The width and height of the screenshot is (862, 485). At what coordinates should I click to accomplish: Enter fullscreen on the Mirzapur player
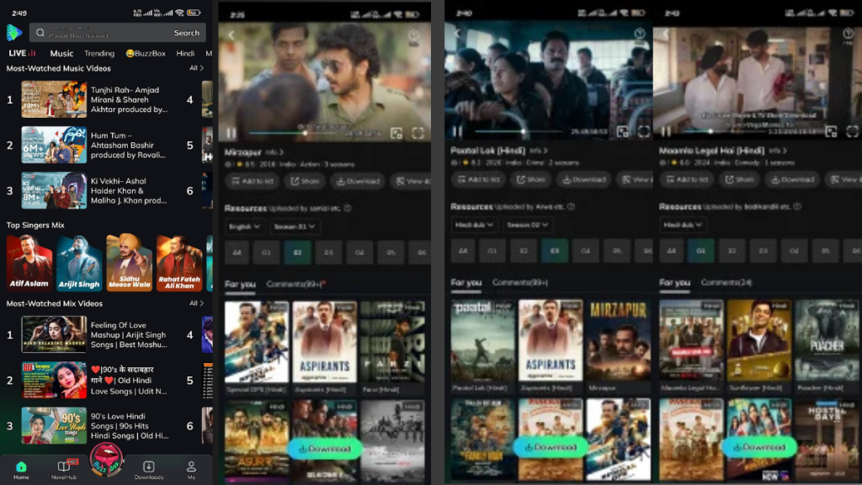click(416, 133)
